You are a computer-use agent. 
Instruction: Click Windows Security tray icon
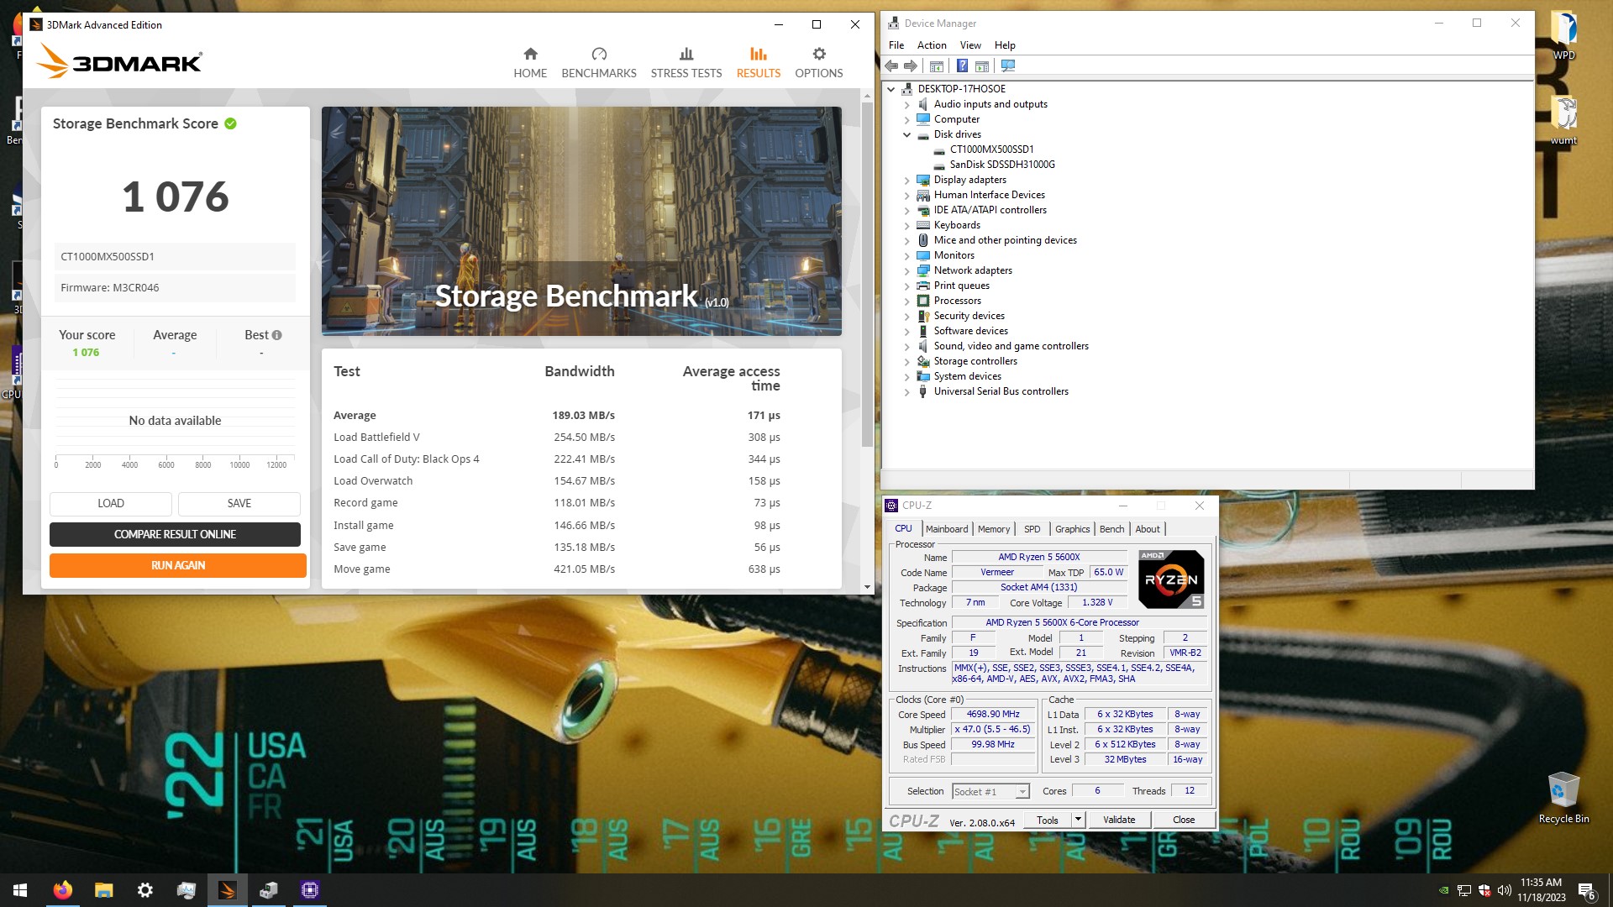pyautogui.click(x=1484, y=890)
